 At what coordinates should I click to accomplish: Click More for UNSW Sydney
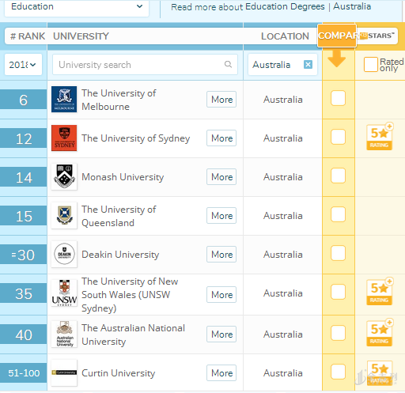tap(221, 295)
